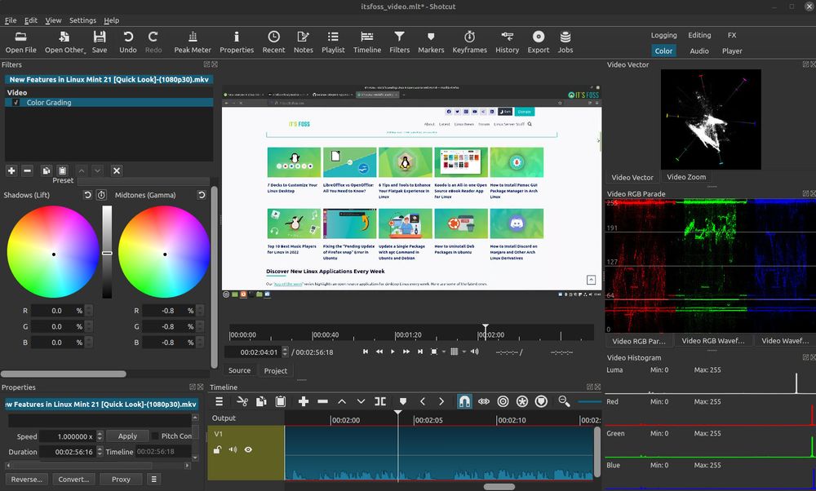Screen dimensions: 816x491
Task: Switch to the Project tab
Action: coord(276,370)
